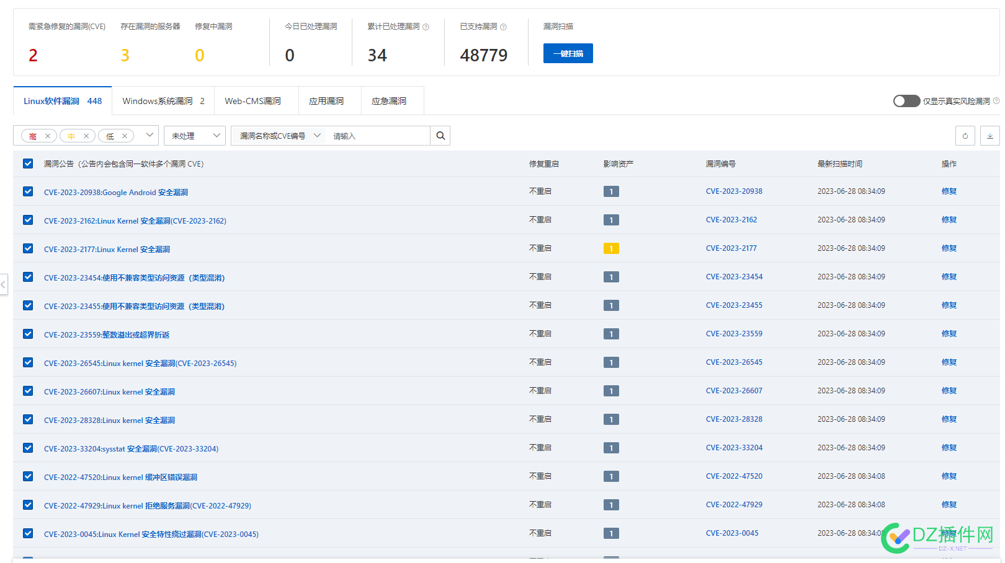Uncheck the CVE-2023-33204 row checkbox
Viewport: 1005px width, 563px height.
click(28, 448)
